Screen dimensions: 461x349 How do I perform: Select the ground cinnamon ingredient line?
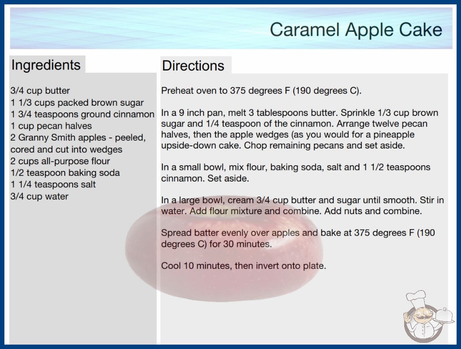pyautogui.click(x=82, y=115)
